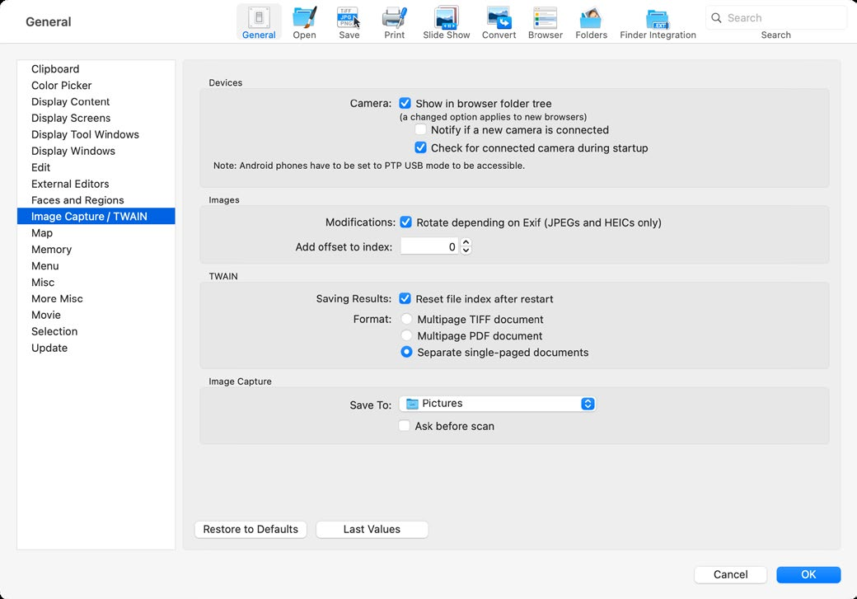
Task: Click Restore to Defaults button
Action: (251, 529)
